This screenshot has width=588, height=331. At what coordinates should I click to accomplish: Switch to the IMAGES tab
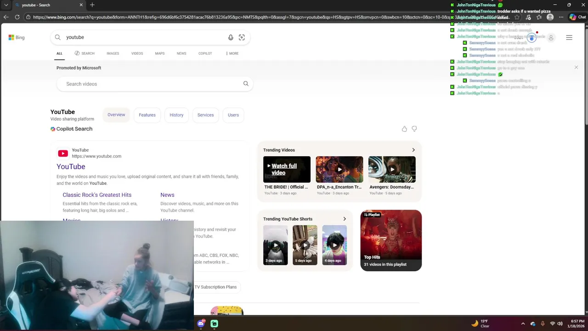(x=113, y=53)
